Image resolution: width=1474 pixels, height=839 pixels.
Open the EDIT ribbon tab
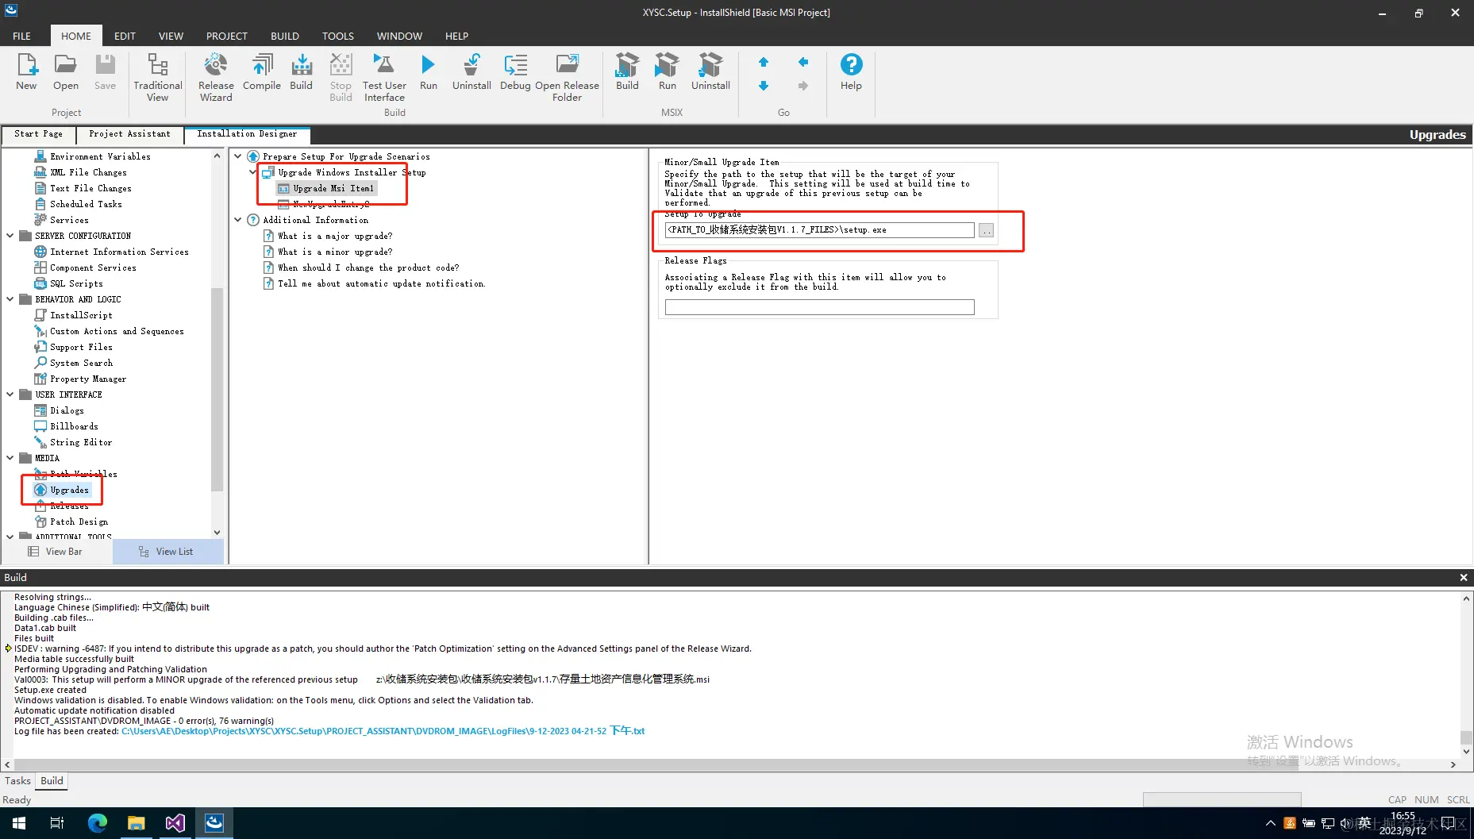point(125,36)
